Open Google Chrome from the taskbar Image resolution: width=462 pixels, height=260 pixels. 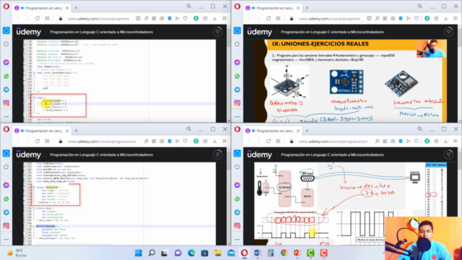(x=284, y=253)
